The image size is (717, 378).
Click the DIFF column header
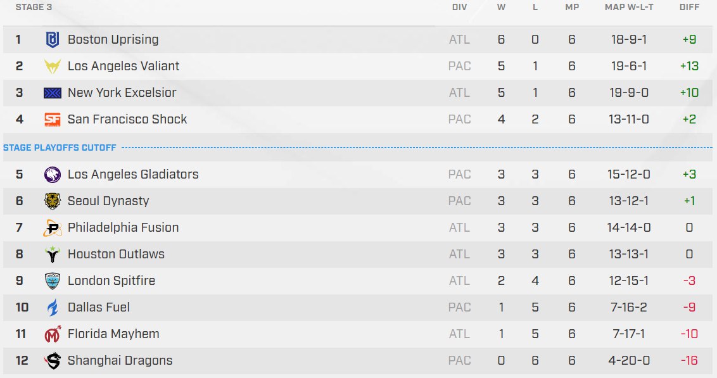(689, 8)
